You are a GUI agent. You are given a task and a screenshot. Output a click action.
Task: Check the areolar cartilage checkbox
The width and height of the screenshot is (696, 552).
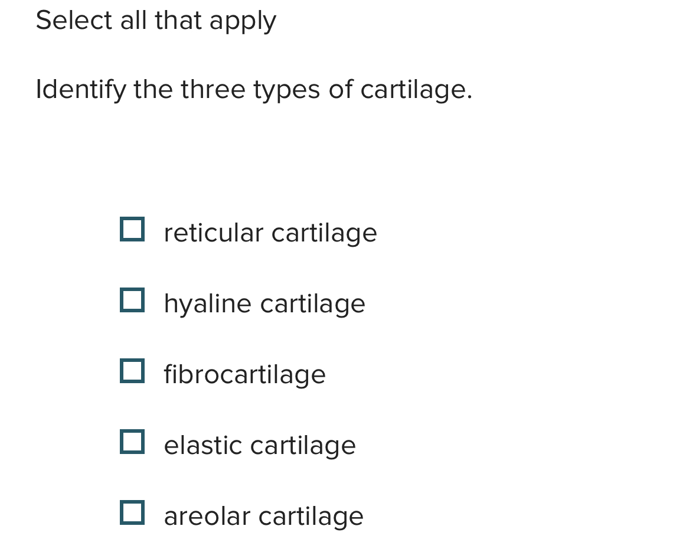[133, 513]
